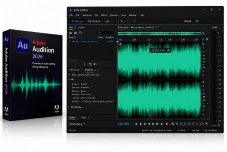This screenshot has height=152, width=227.
Task: Toggle Skip Selection next to loop button
Action: [177, 124]
